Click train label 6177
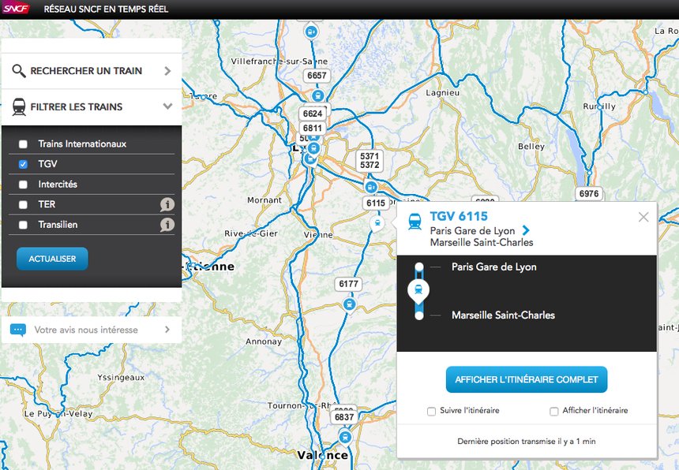 [x=349, y=284]
